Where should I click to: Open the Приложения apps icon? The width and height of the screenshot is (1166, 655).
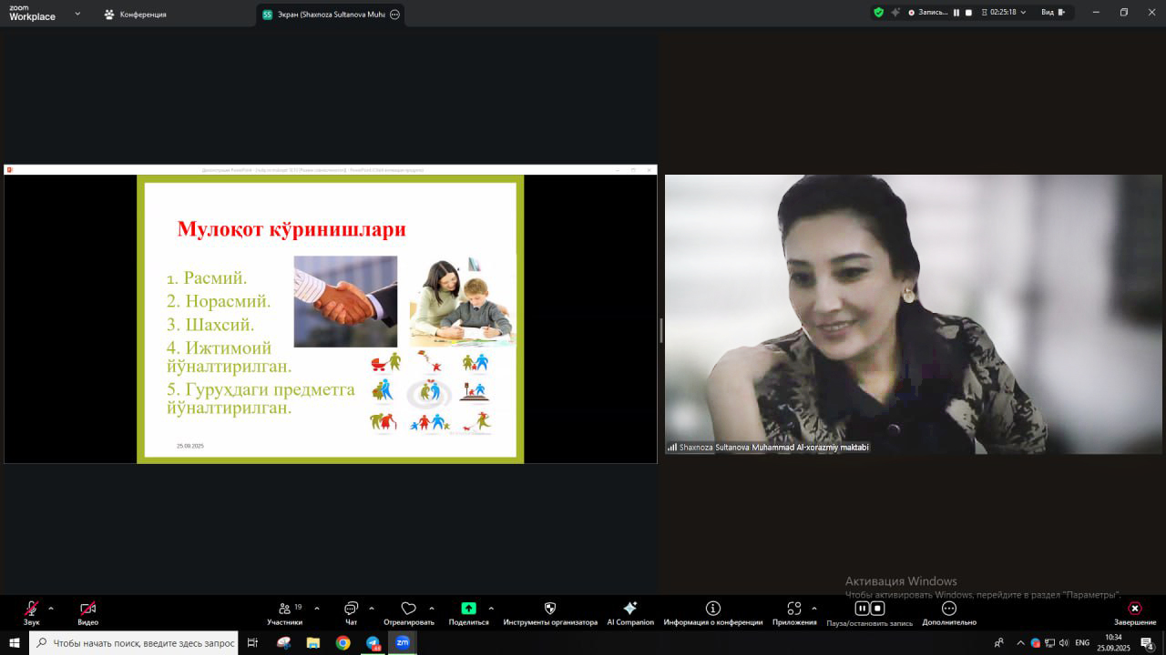(793, 610)
